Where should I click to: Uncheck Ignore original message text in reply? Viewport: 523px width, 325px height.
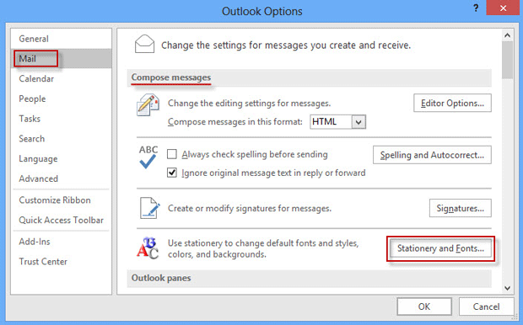tap(172, 173)
